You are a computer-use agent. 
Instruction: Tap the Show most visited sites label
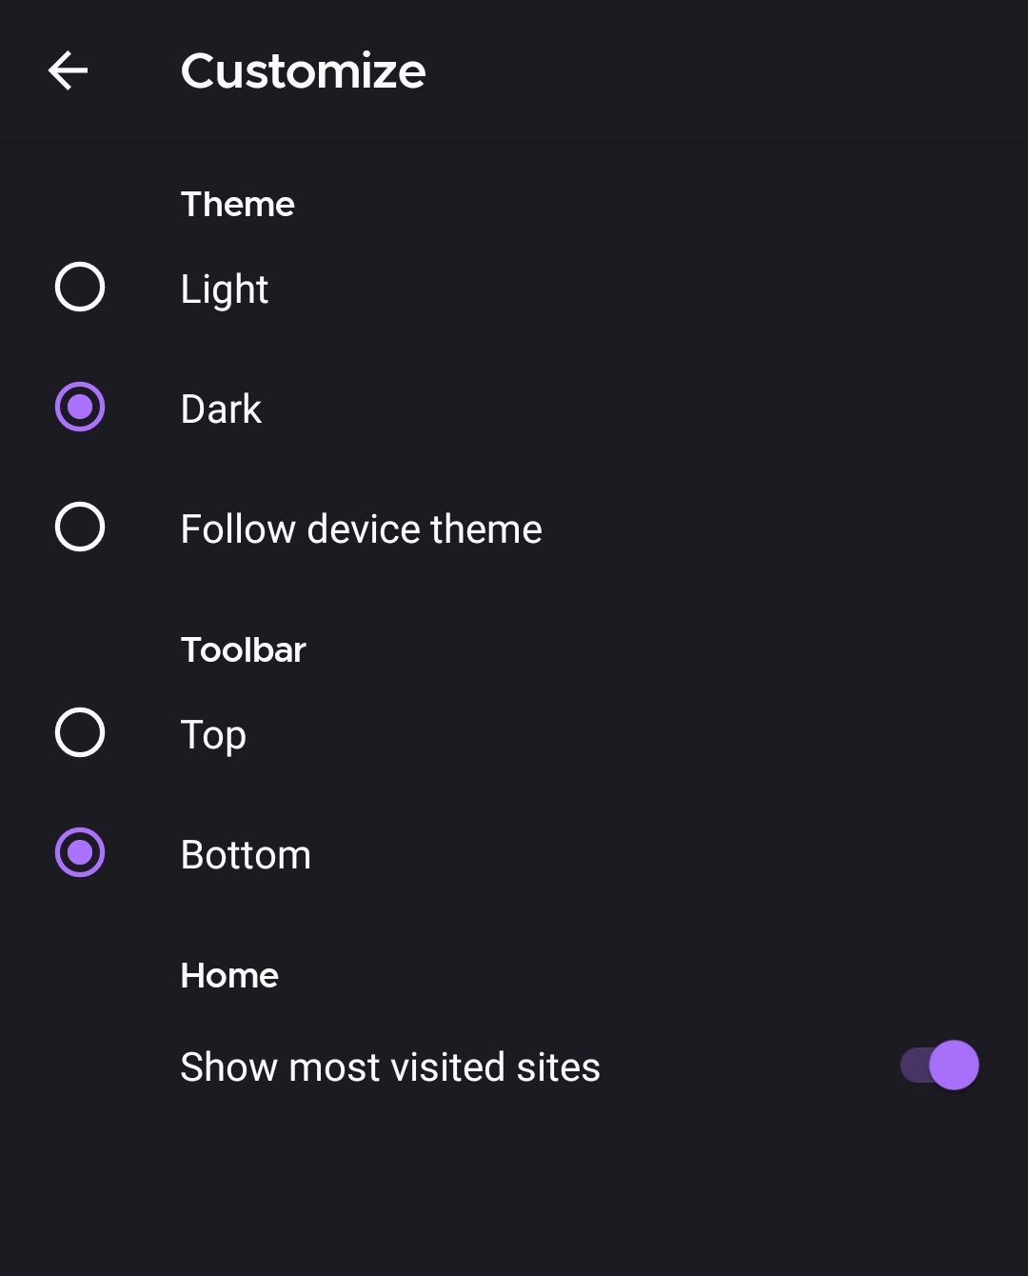390,1067
